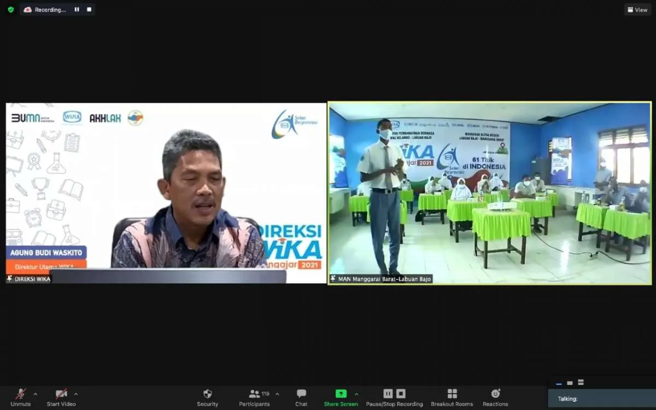Viewport: 656px width, 410px height.
Task: Start video from the camera button
Action: pos(61,397)
